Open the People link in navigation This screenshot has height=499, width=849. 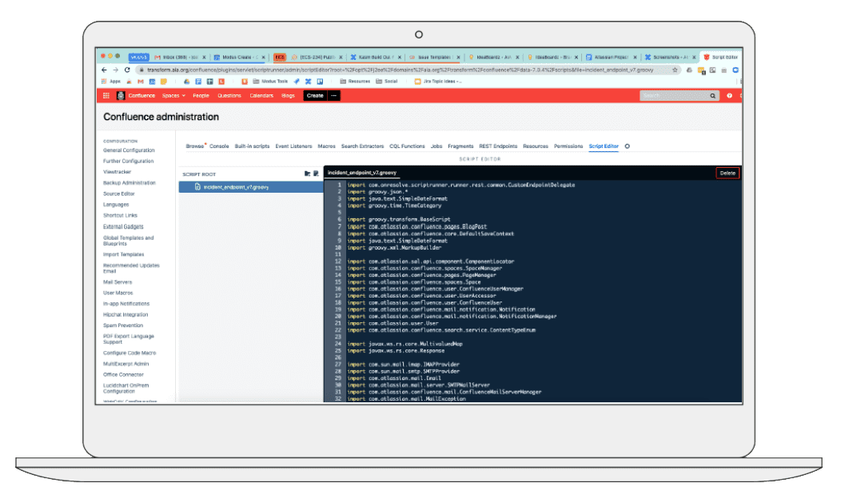click(x=201, y=96)
